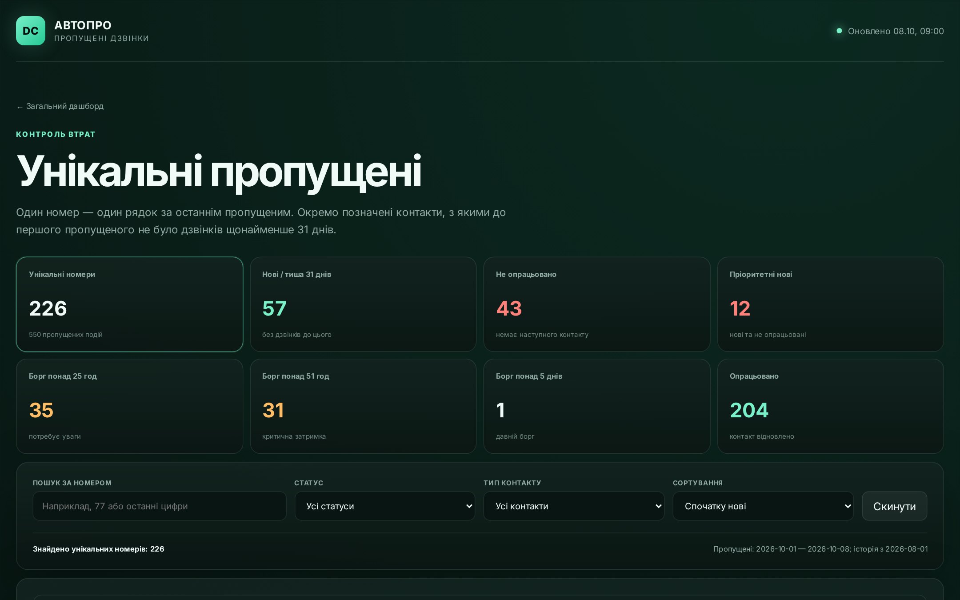The width and height of the screenshot is (960, 600).
Task: Select the Нові / тиша 31 днів card
Action: tap(363, 304)
